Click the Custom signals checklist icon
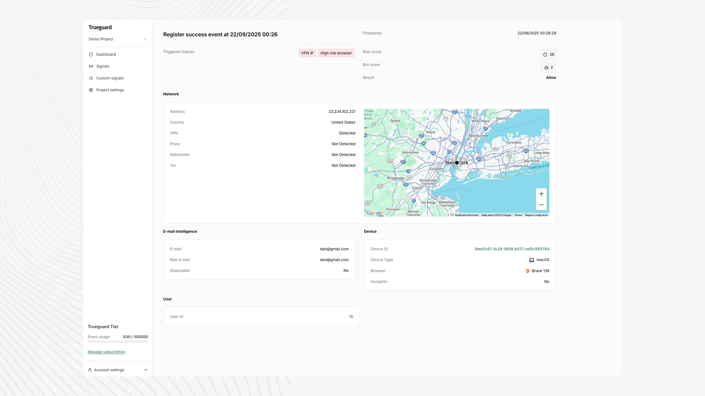Image resolution: width=705 pixels, height=396 pixels. pyautogui.click(x=91, y=78)
